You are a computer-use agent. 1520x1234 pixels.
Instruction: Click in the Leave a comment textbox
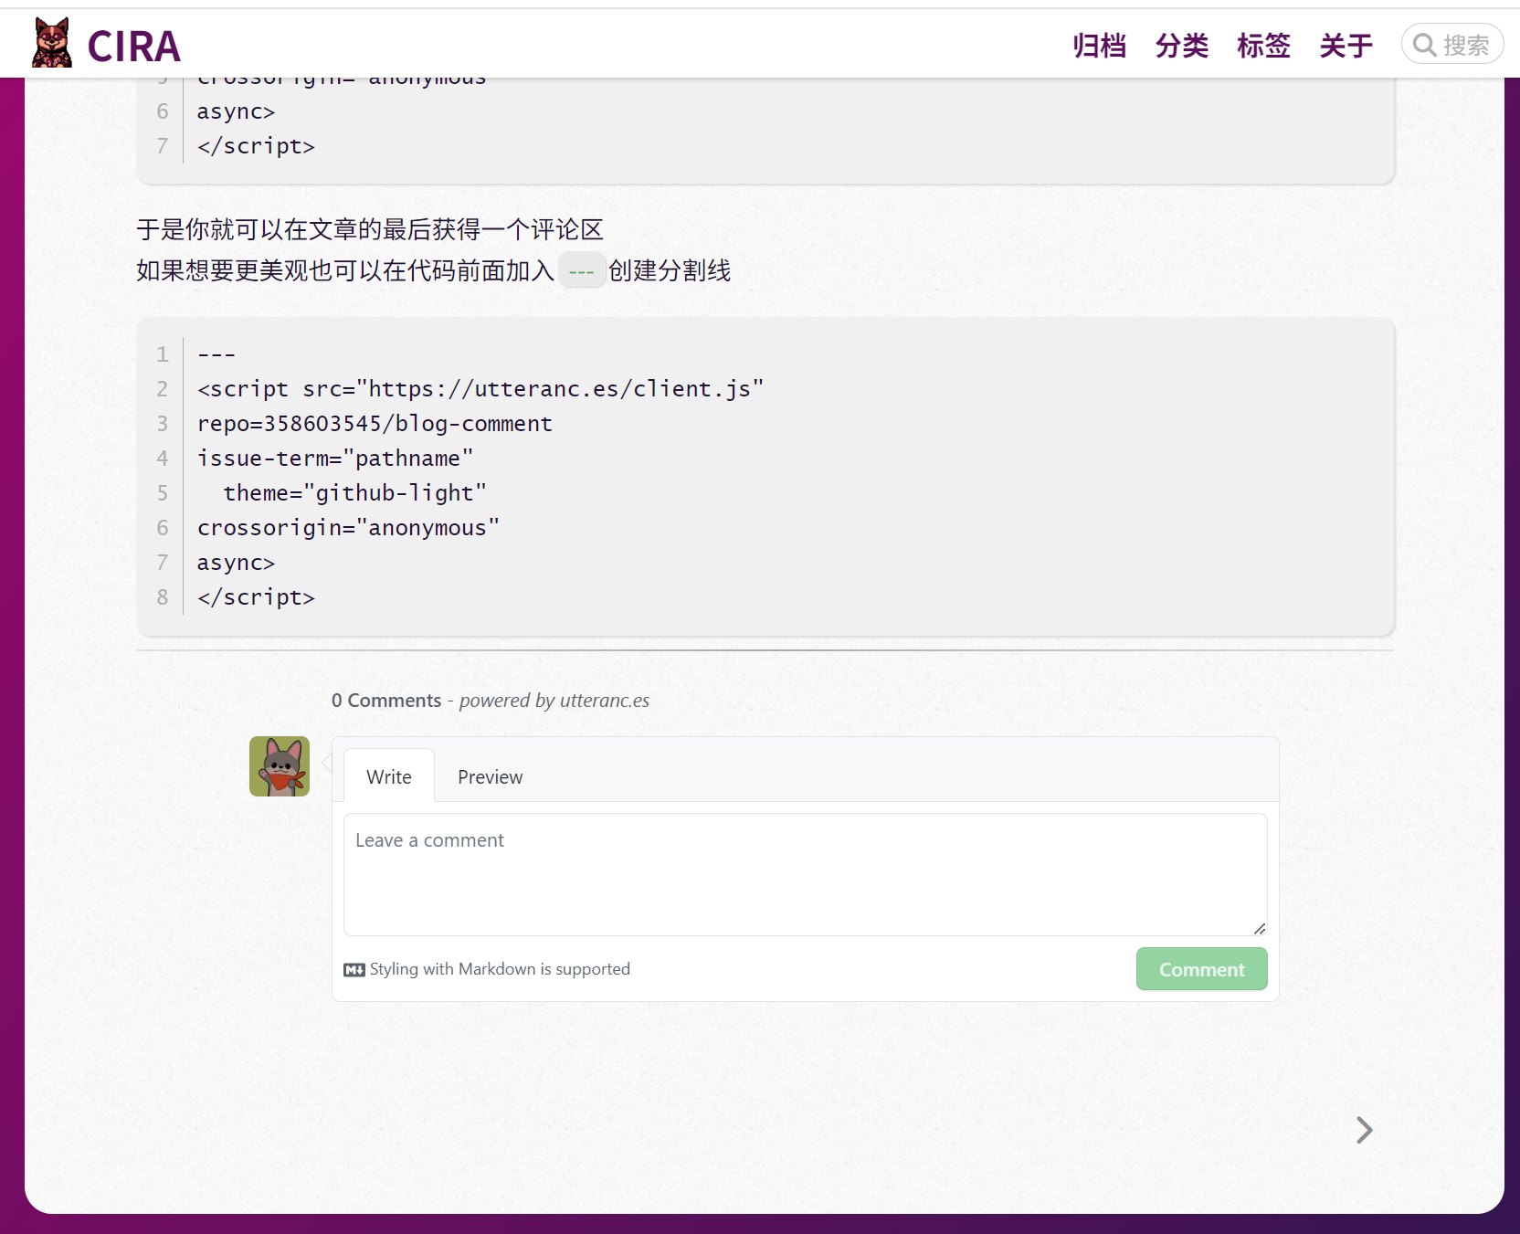pyautogui.click(x=804, y=873)
